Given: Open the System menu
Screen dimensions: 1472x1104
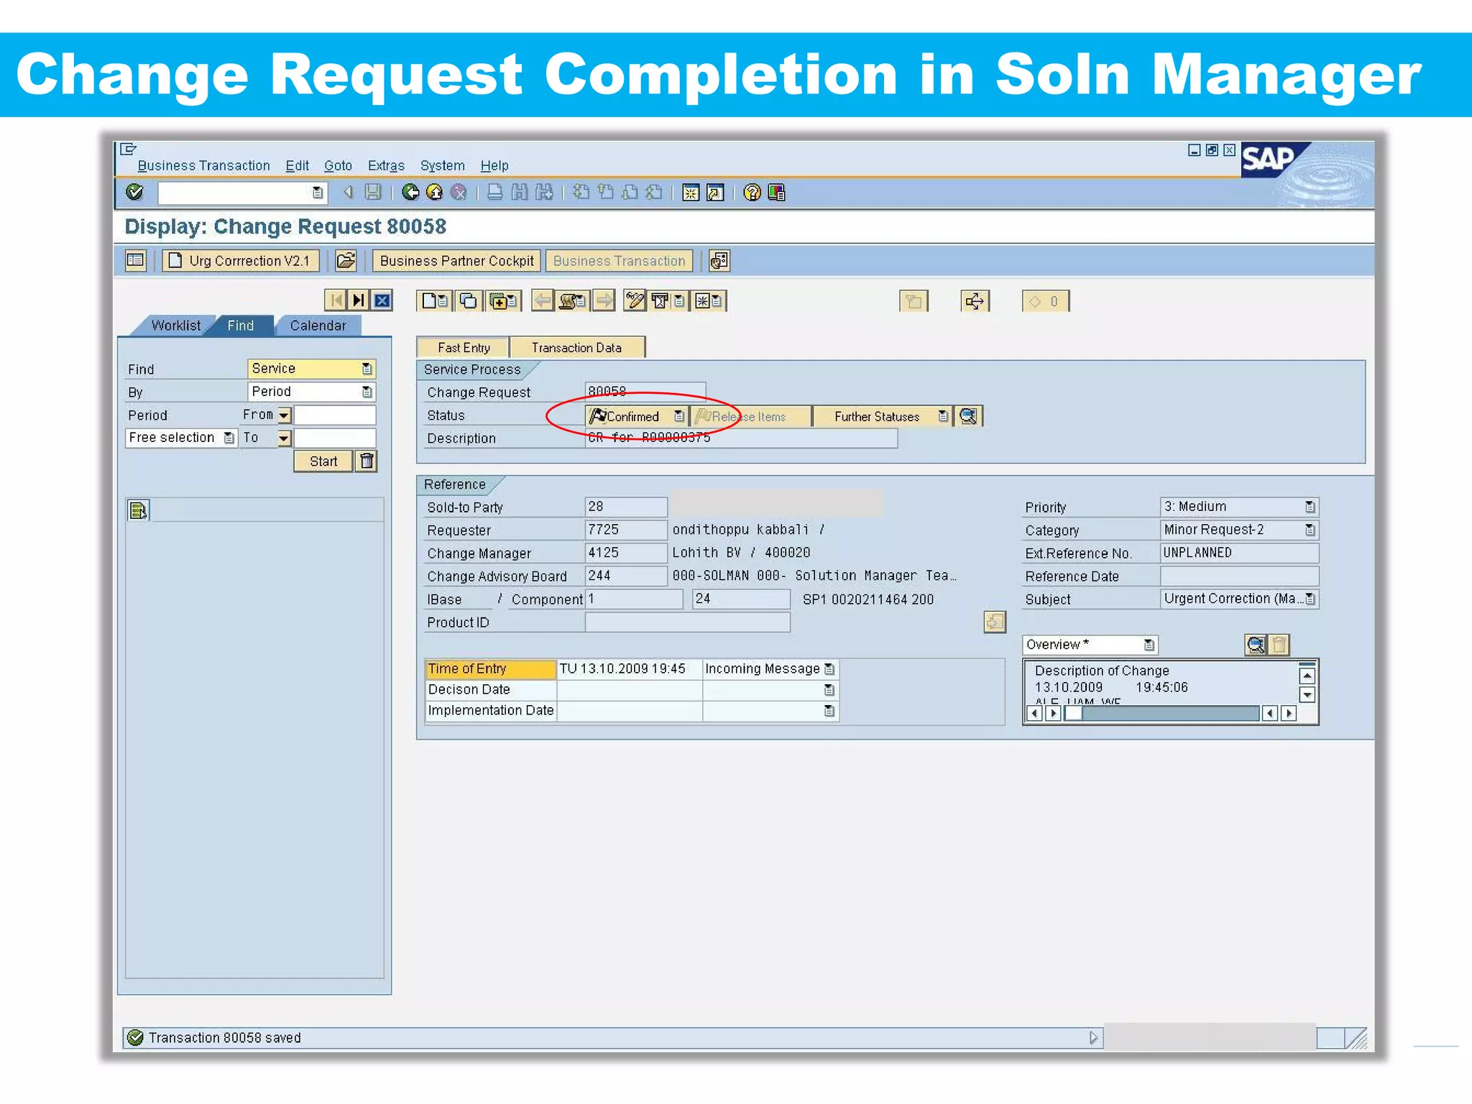Looking at the screenshot, I should [x=442, y=165].
